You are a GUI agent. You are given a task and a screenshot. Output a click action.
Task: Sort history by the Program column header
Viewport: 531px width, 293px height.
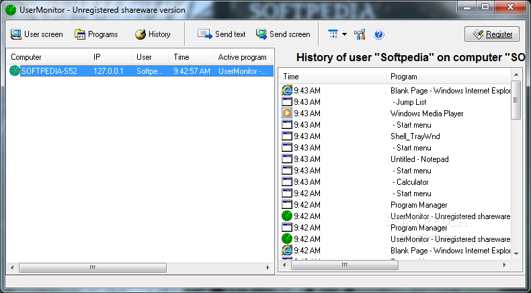pyautogui.click(x=448, y=76)
